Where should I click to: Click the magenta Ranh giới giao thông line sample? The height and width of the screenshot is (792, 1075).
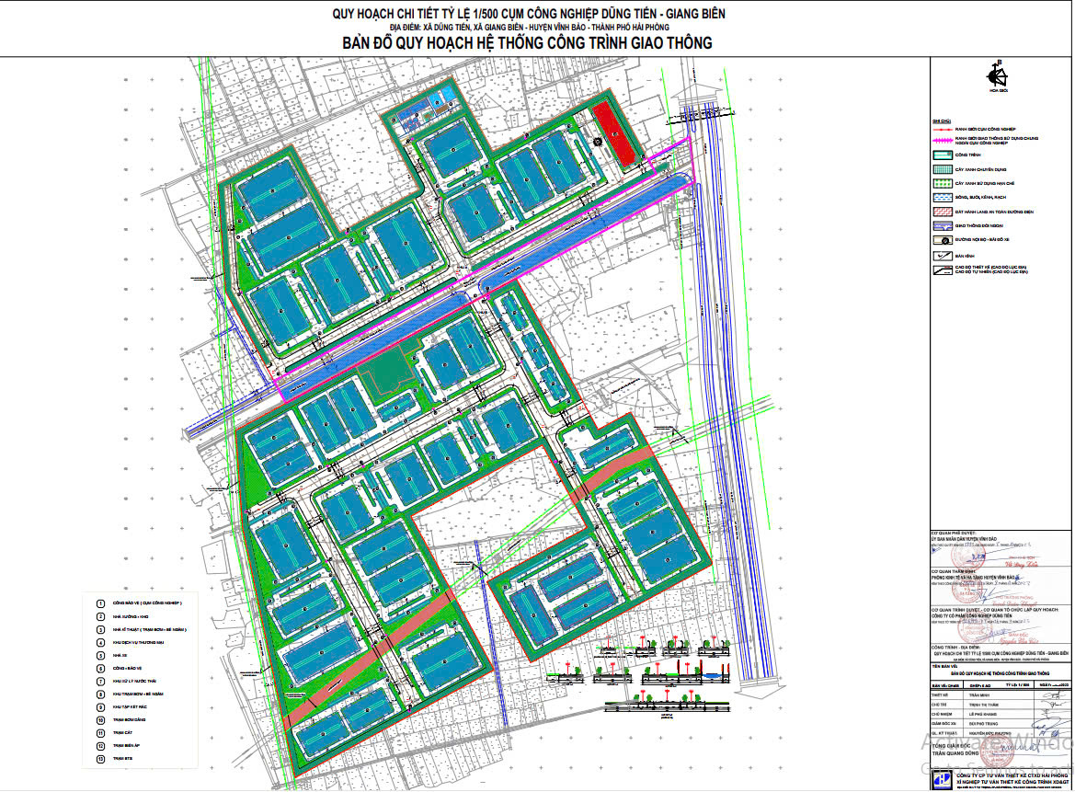[943, 141]
